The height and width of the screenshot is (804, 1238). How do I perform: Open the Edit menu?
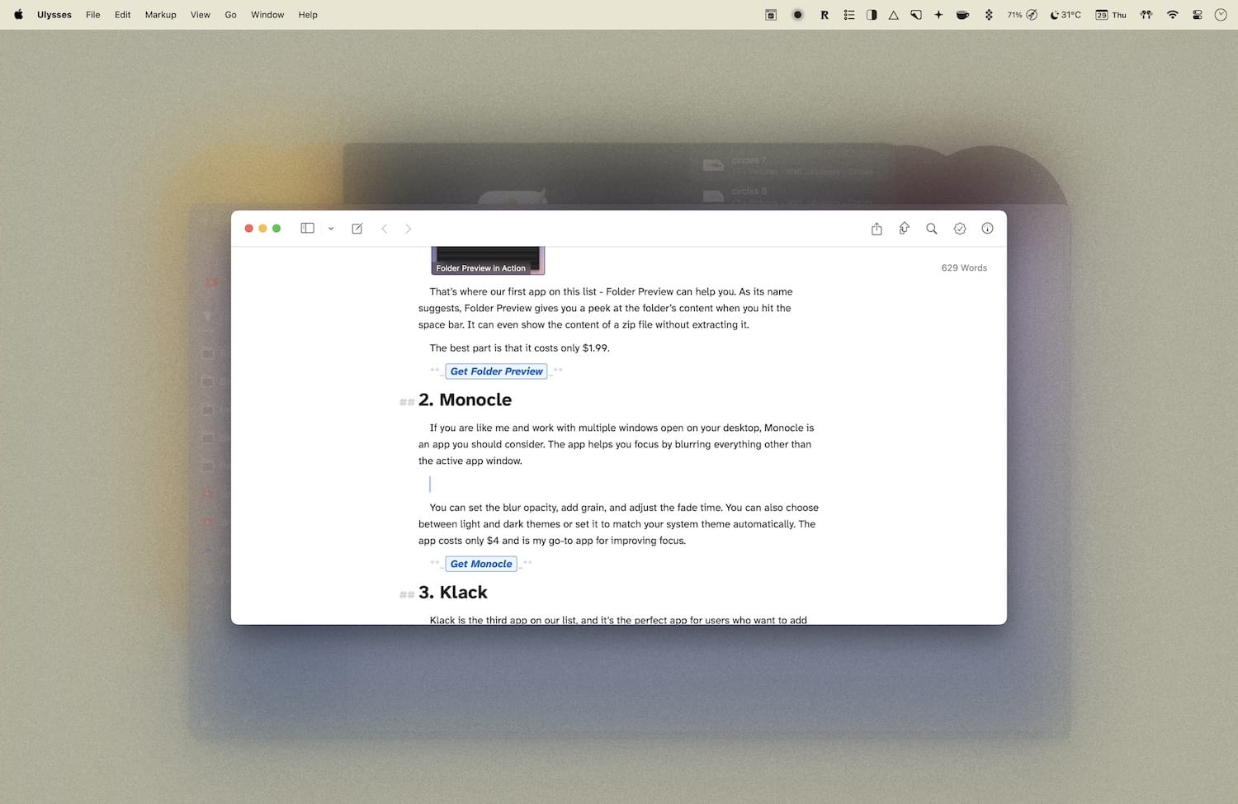(x=123, y=15)
